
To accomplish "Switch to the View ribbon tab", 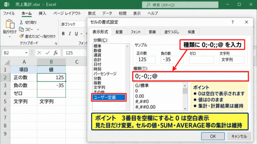I will 137,13.
